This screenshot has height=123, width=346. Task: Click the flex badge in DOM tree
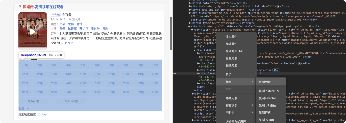click(x=276, y=70)
